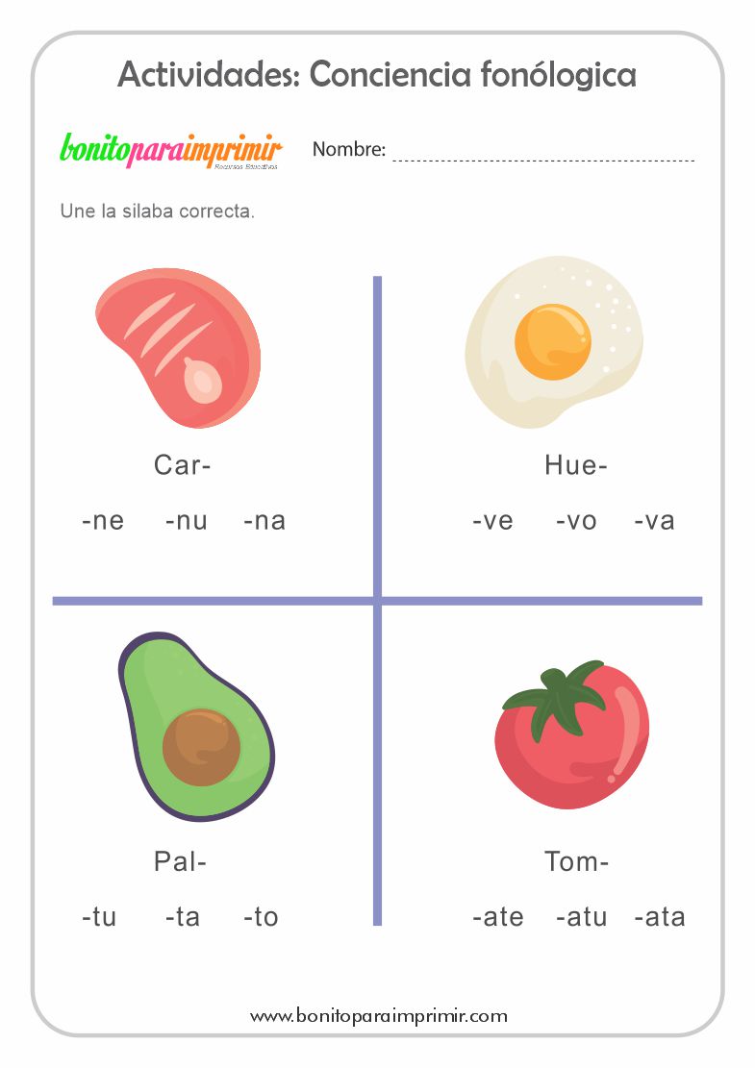Click the "Car-" word prefix text

click(183, 466)
